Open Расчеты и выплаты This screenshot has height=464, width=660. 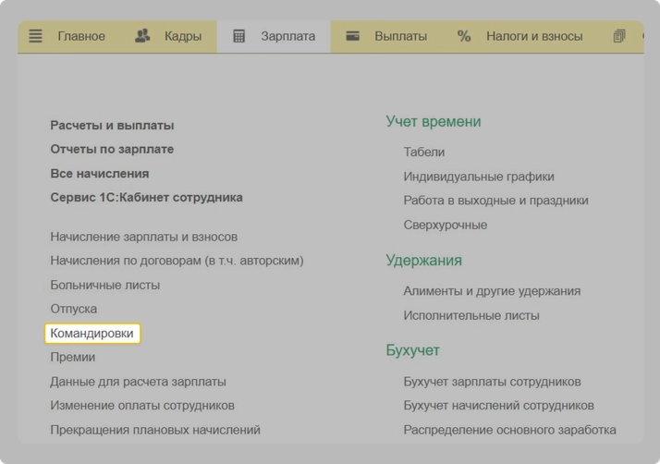click(112, 126)
